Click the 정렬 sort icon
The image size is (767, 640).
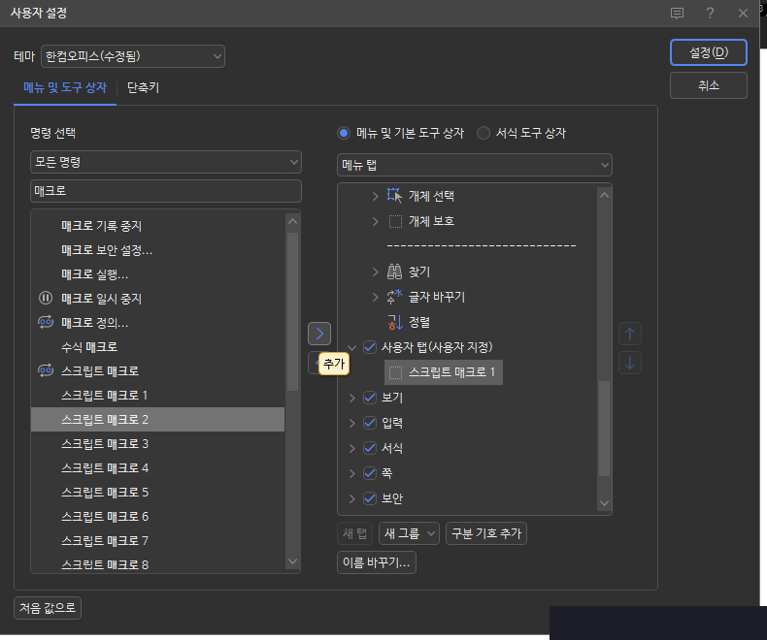tap(395, 322)
